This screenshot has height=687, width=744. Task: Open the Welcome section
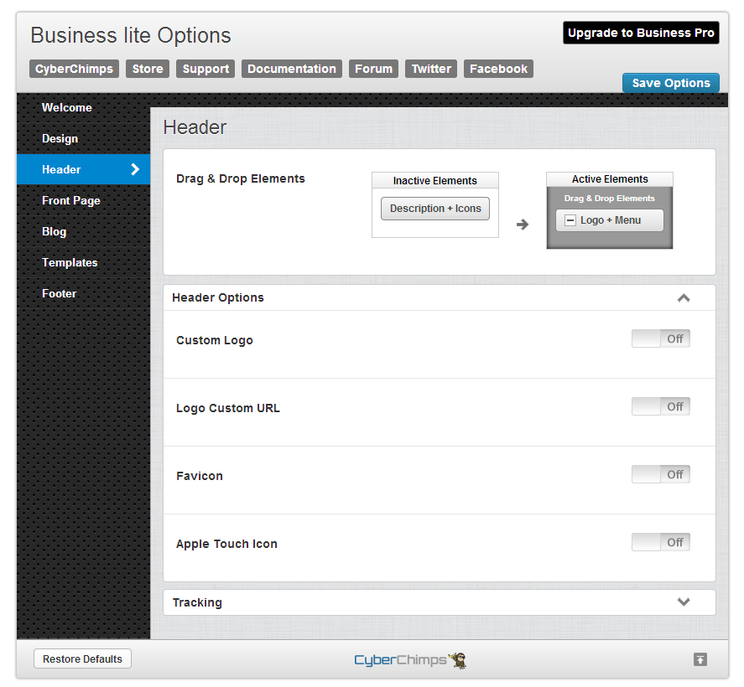click(84, 107)
